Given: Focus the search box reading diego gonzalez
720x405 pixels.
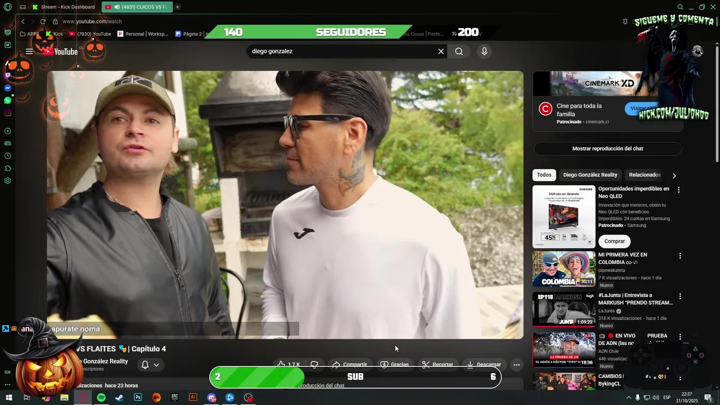Looking at the screenshot, I should pos(342,51).
